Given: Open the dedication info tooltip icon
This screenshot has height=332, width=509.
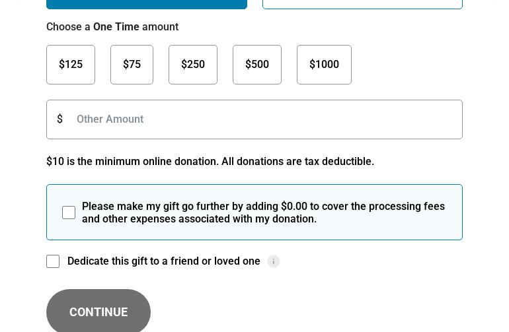Looking at the screenshot, I should click(x=273, y=261).
